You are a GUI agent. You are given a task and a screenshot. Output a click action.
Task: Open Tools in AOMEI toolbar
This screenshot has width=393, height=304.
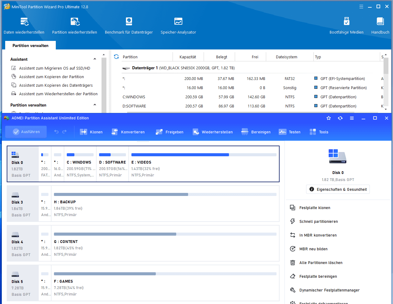(x=319, y=132)
